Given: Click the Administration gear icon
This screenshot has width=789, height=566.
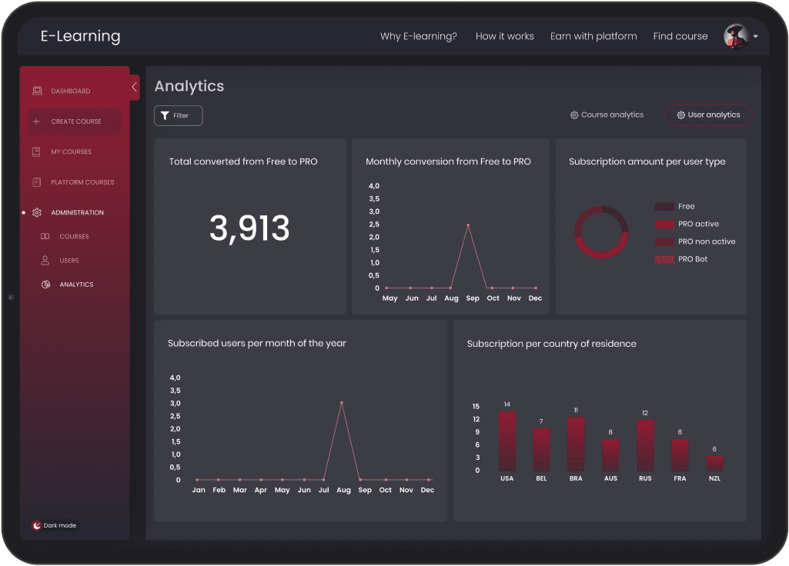Looking at the screenshot, I should 37,213.
